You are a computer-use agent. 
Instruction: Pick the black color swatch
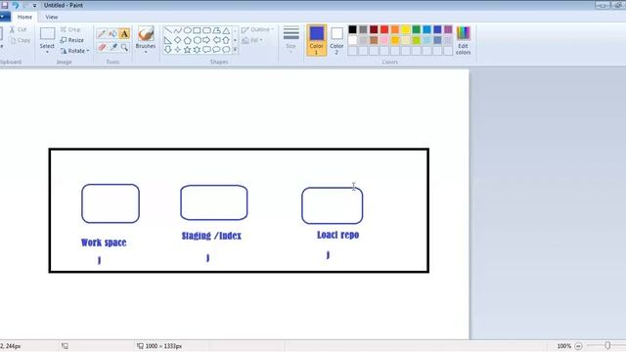click(352, 29)
